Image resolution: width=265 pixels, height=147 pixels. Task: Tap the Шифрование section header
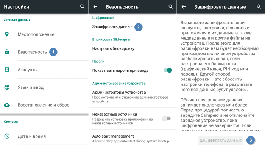(x=103, y=17)
